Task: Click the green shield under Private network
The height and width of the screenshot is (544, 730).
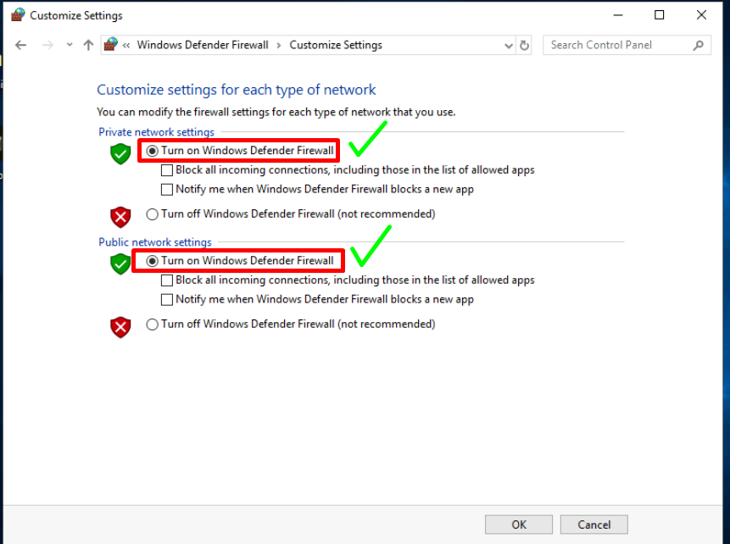Action: point(120,153)
